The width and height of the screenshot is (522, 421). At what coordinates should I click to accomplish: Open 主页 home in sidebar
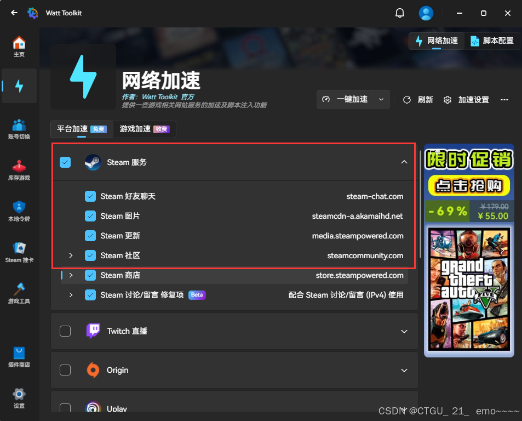pos(19,47)
